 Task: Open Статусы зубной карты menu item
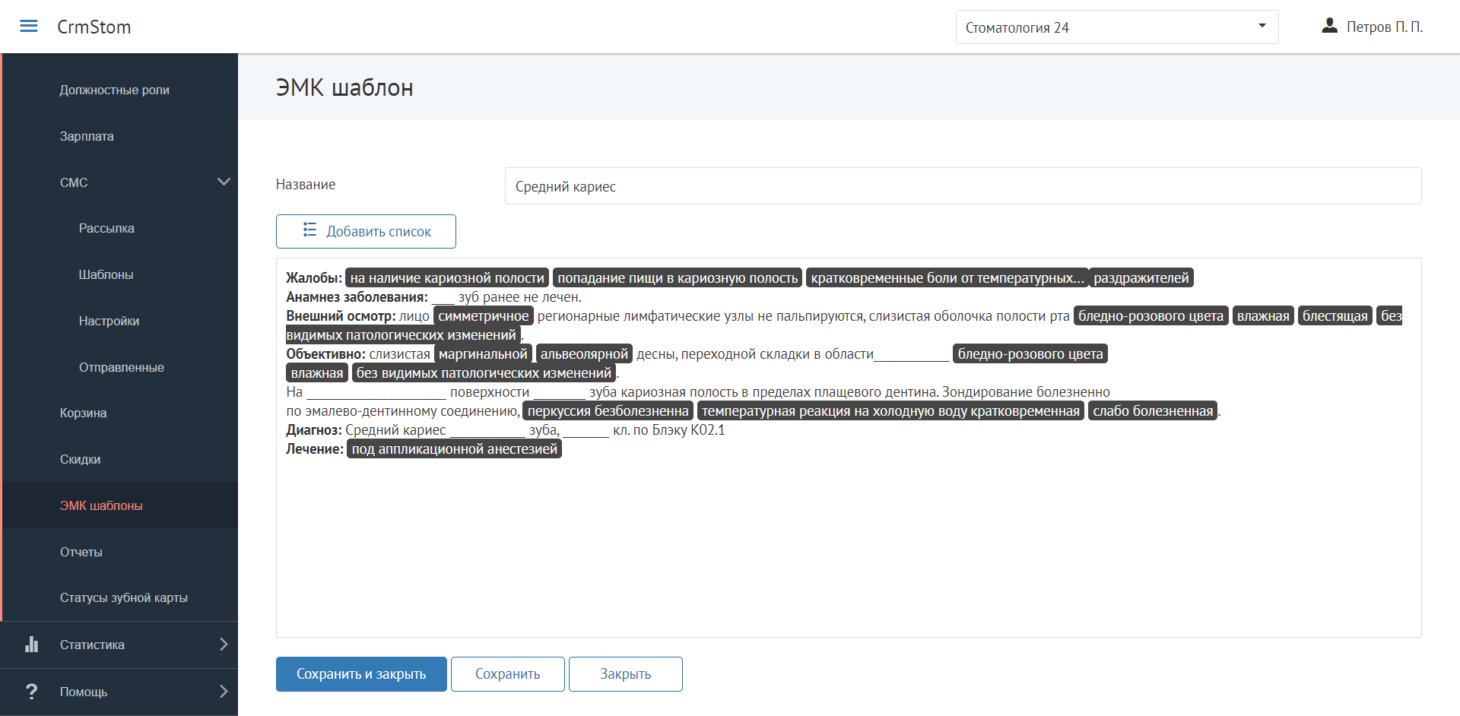(123, 597)
